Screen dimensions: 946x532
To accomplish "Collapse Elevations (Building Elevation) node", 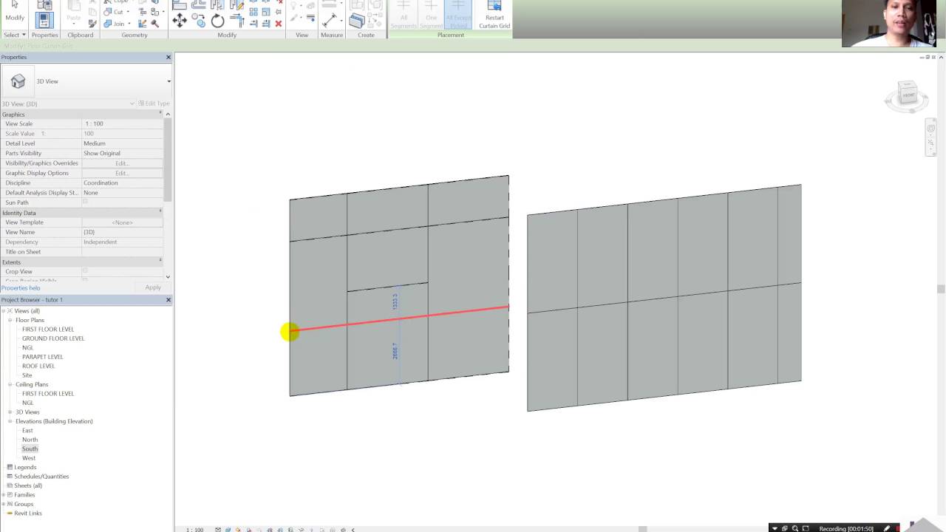I will (x=10, y=421).
